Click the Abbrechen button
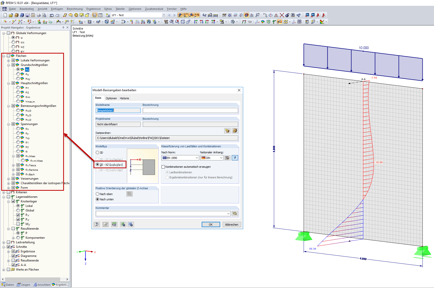The width and height of the screenshot is (434, 288). (232, 225)
